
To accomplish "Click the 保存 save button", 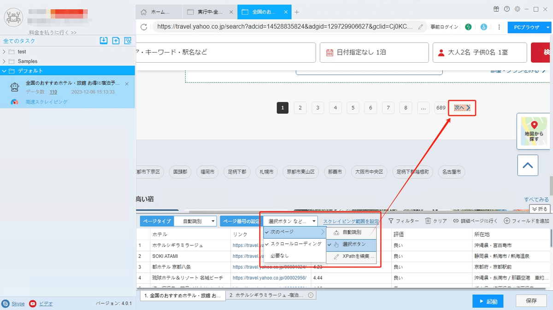I will coord(531,301).
